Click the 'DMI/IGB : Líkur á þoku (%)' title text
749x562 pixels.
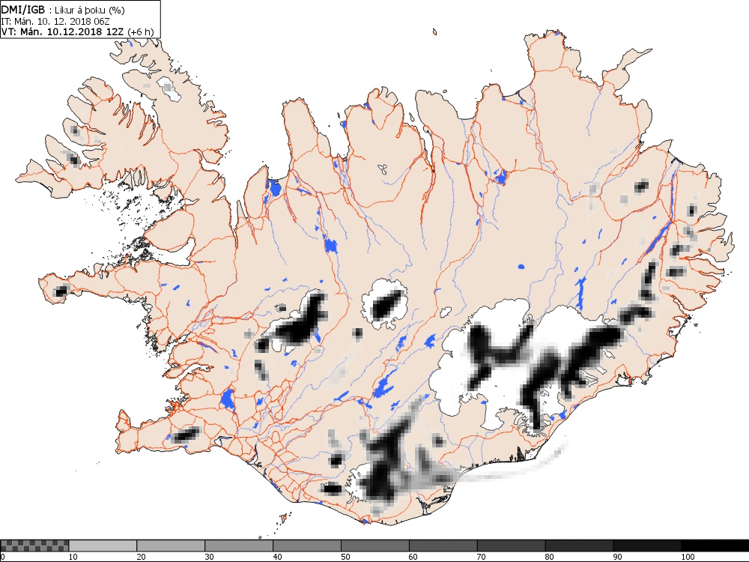pyautogui.click(x=63, y=10)
